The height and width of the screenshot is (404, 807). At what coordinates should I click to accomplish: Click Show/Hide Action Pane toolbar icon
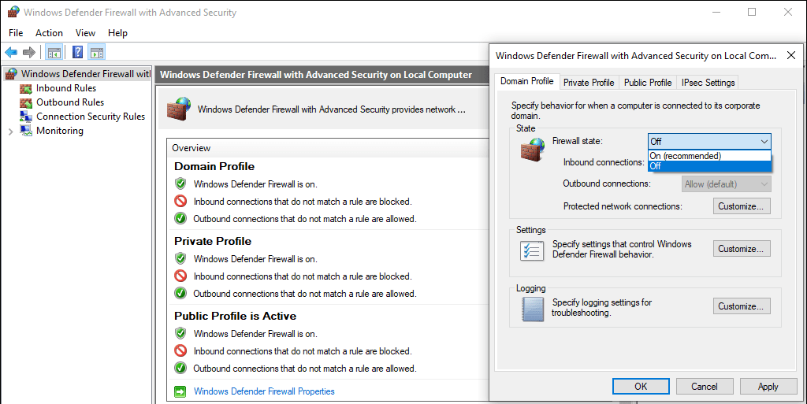[96, 53]
